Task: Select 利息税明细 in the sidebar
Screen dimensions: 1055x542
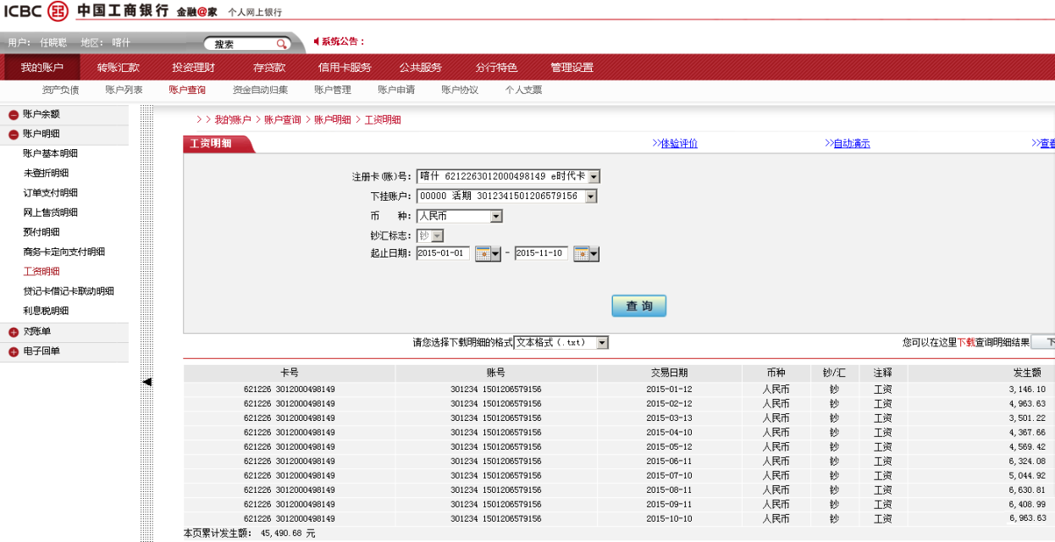Action: 46,311
